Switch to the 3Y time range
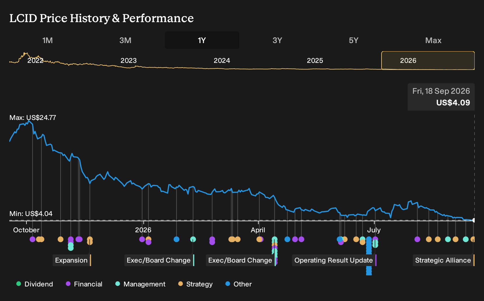The width and height of the screenshot is (484, 301). 277,40
